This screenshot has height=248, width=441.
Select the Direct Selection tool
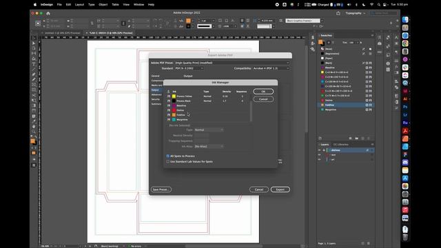pos(34,43)
